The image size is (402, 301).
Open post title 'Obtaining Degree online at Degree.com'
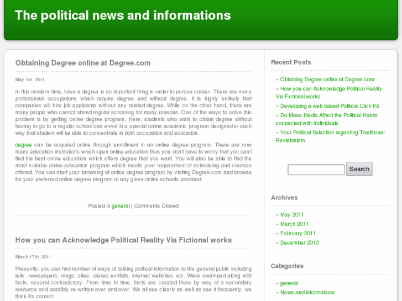[x=83, y=63]
